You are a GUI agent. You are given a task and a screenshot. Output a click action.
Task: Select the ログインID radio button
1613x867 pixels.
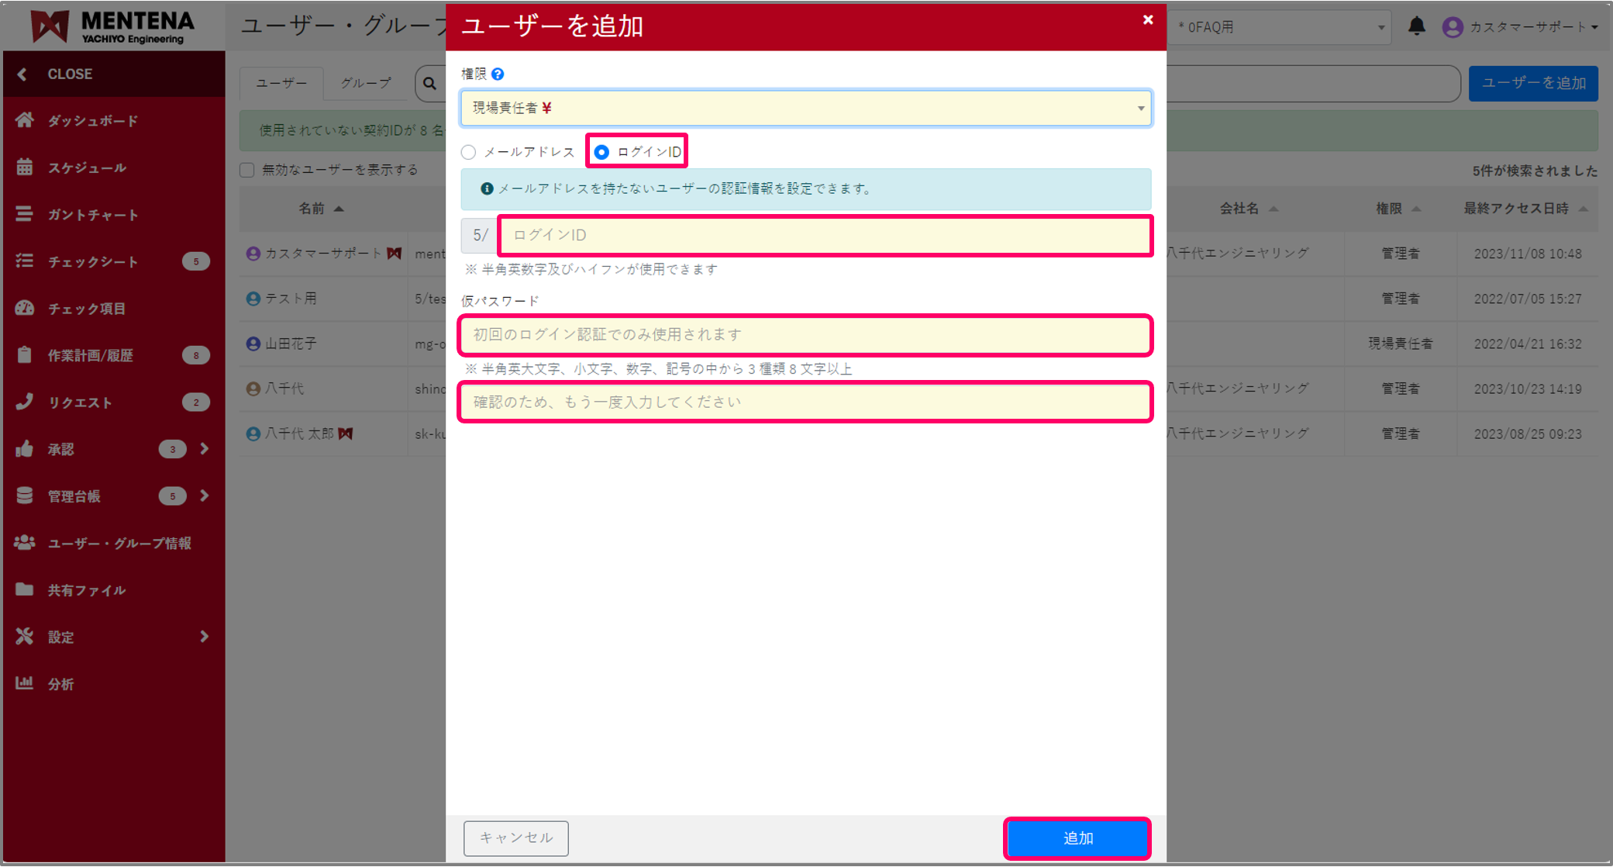[601, 152]
